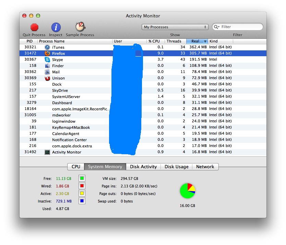The image size is (286, 245).
Task: Click the Used 4.87 GB value
Action: tap(62, 209)
